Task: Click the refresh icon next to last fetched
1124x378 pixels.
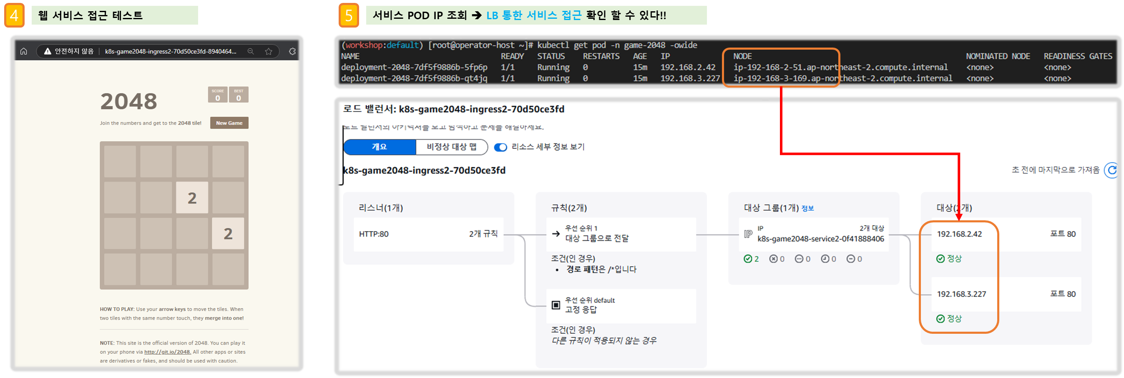Action: point(1112,170)
